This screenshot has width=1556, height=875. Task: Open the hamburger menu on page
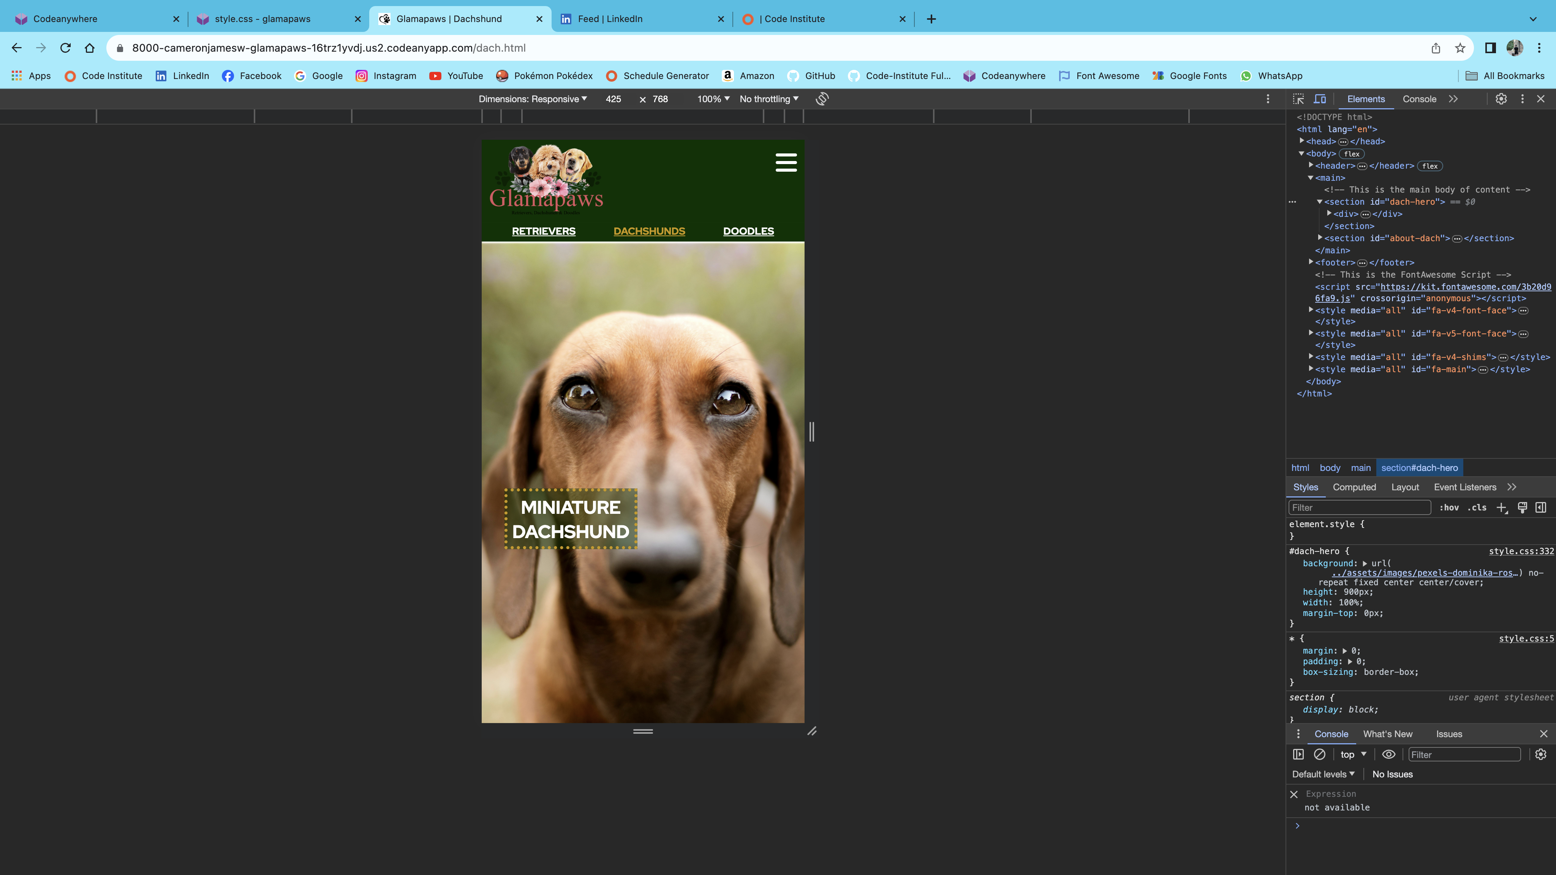coord(786,163)
